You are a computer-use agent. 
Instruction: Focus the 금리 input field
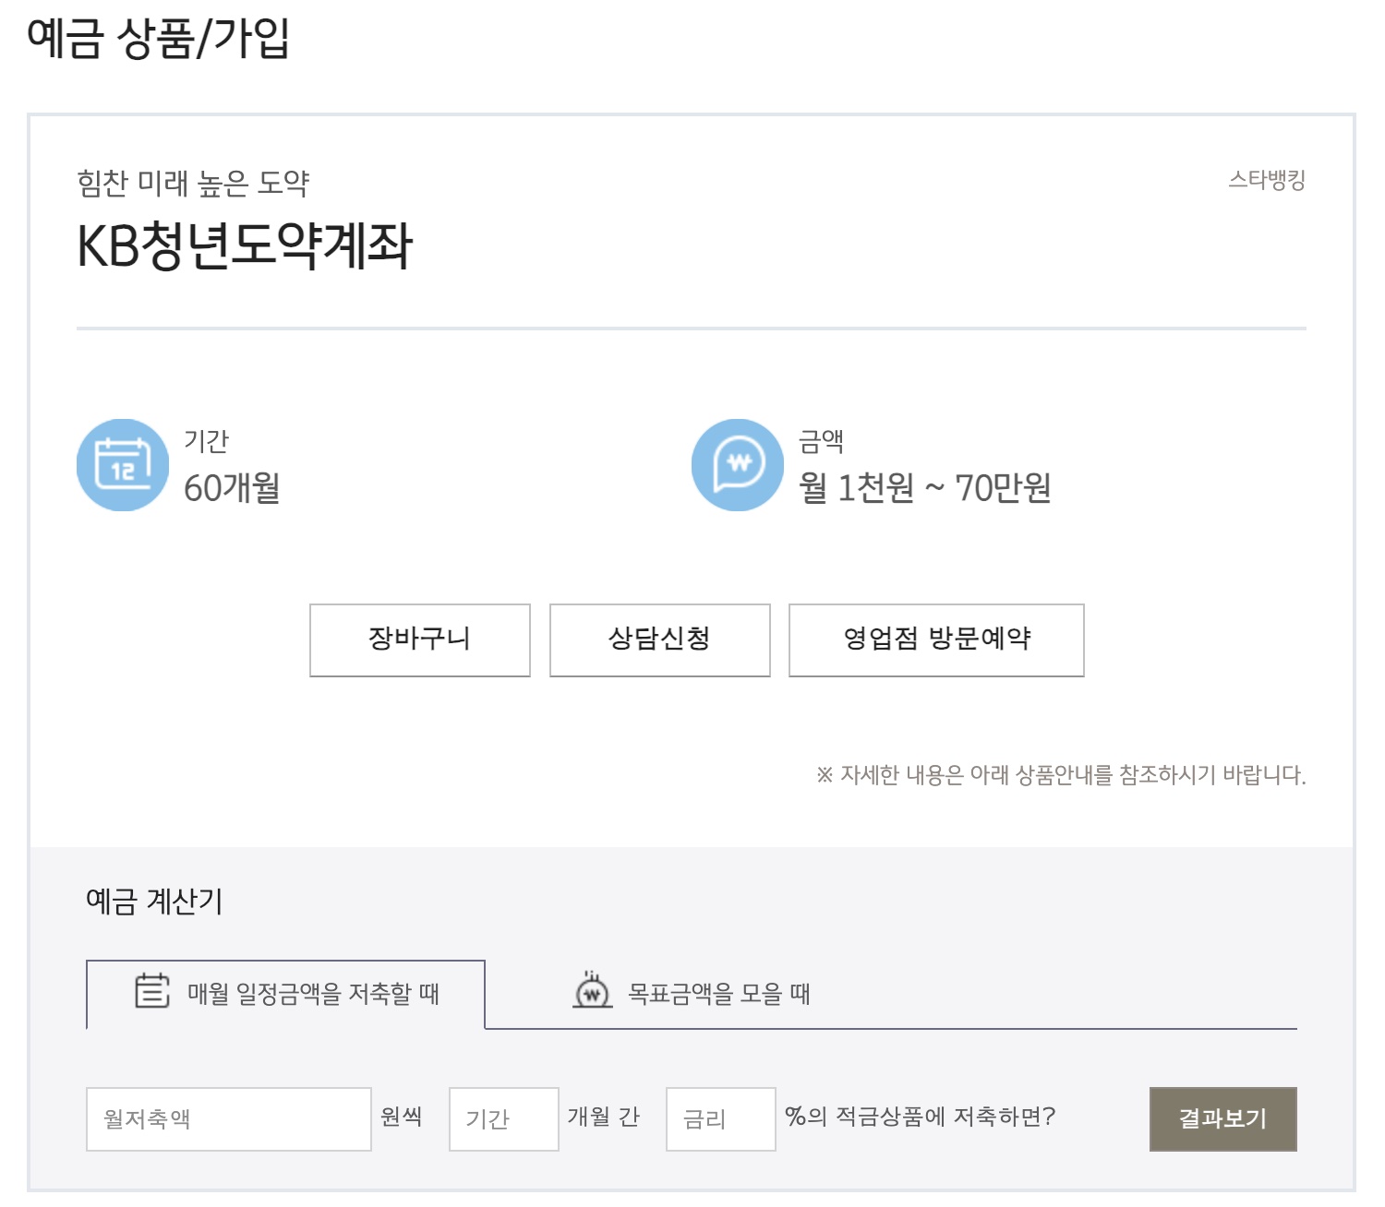coord(721,1119)
